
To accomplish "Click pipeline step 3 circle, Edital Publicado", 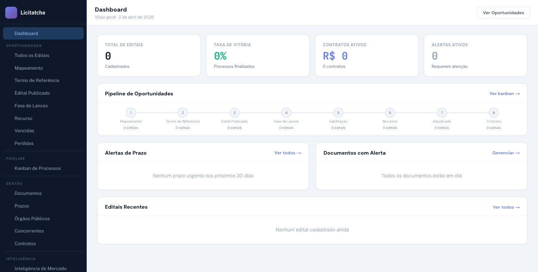I will 234,113.
